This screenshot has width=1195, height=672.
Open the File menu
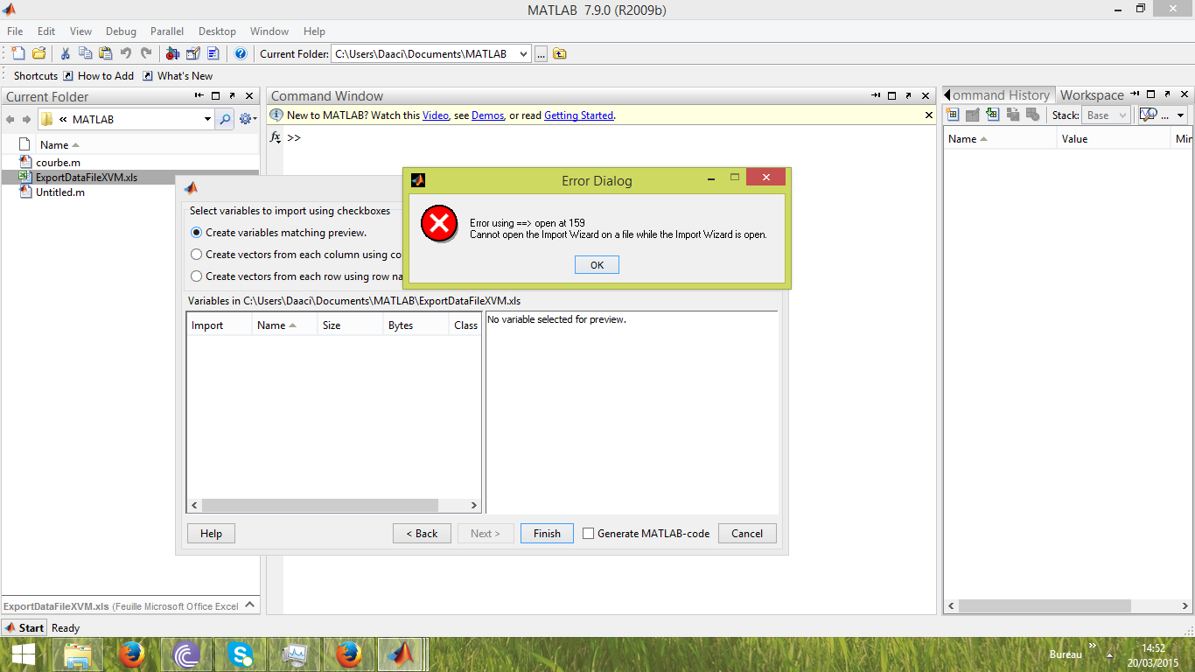(x=15, y=31)
